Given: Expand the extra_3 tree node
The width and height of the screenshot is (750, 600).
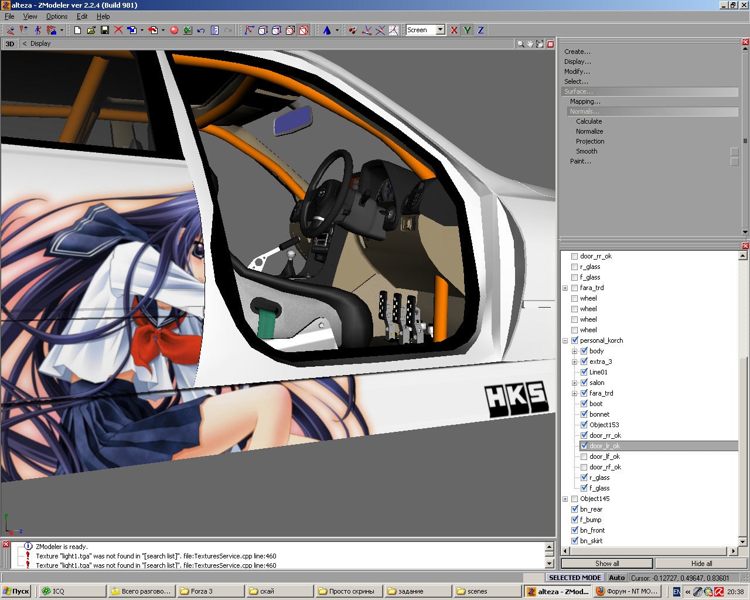Looking at the screenshot, I should click(575, 362).
